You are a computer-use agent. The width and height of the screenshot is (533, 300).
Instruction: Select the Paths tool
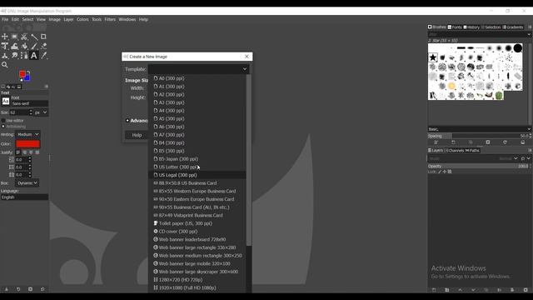click(x=24, y=56)
